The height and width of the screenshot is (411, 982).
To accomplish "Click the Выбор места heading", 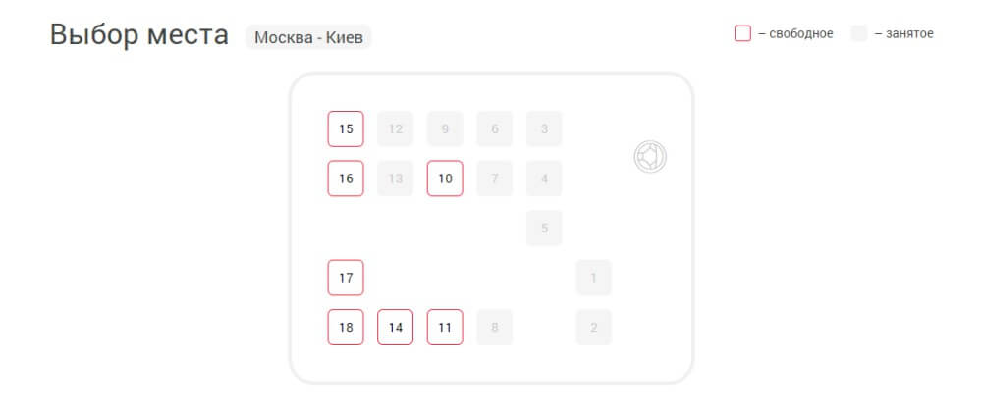I will coord(139,35).
